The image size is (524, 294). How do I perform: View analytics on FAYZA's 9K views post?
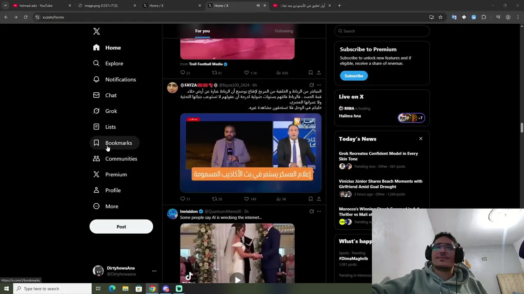(281, 199)
